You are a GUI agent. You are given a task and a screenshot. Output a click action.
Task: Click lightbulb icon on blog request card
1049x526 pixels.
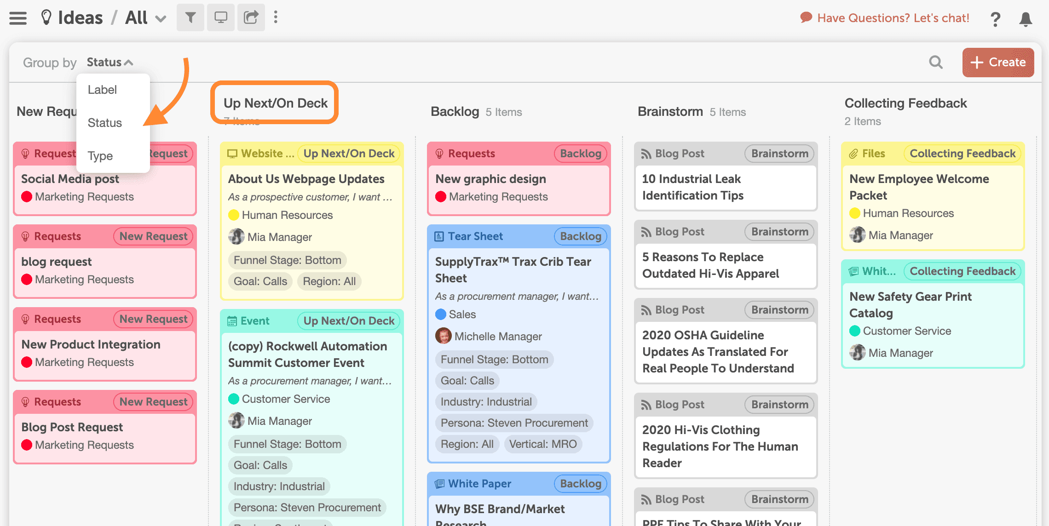[25, 236]
